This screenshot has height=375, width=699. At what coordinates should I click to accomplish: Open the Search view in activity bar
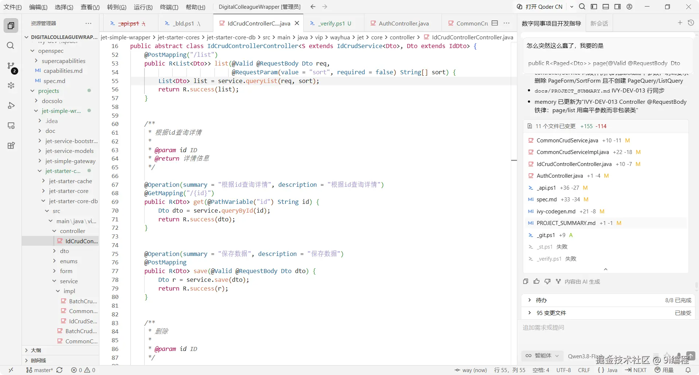pyautogui.click(x=11, y=45)
